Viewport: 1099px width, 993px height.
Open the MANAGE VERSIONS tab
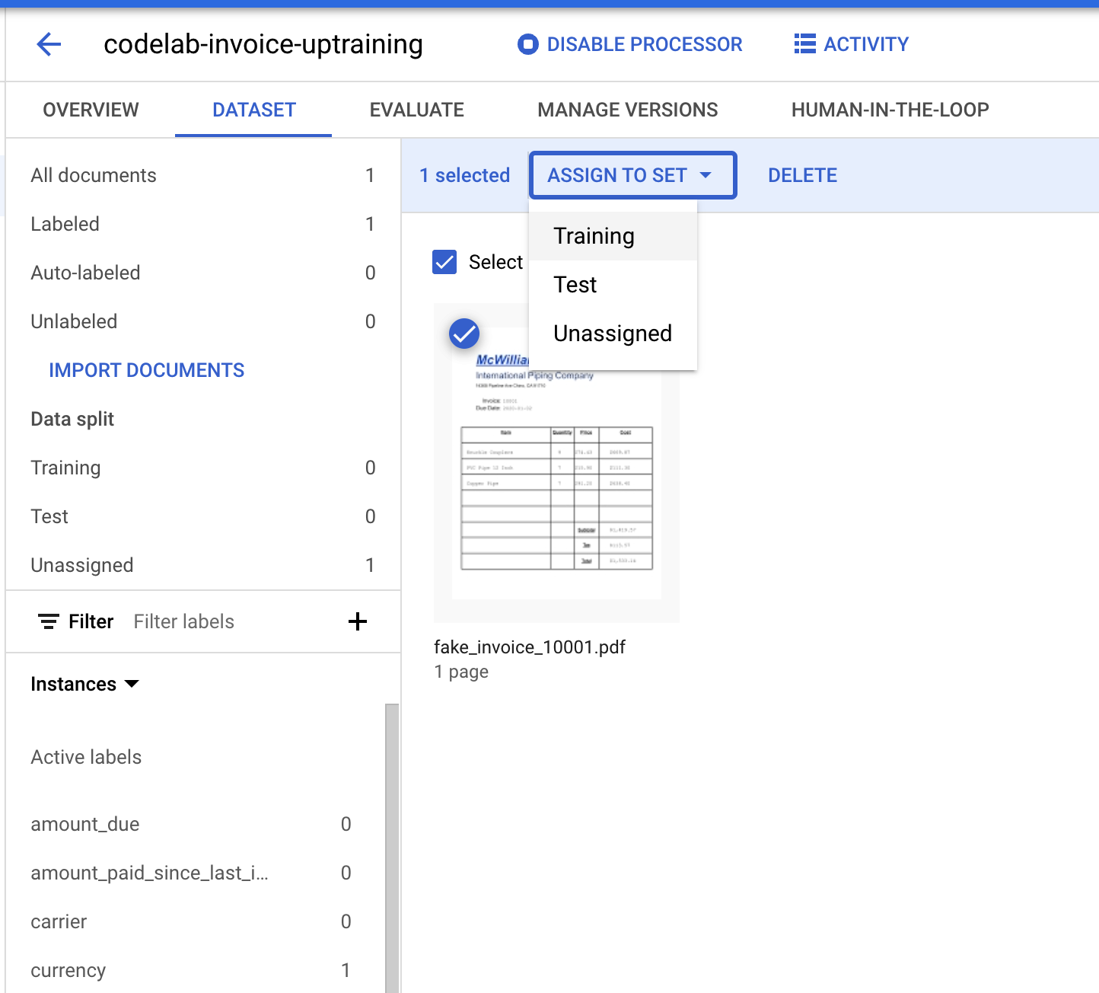point(627,110)
